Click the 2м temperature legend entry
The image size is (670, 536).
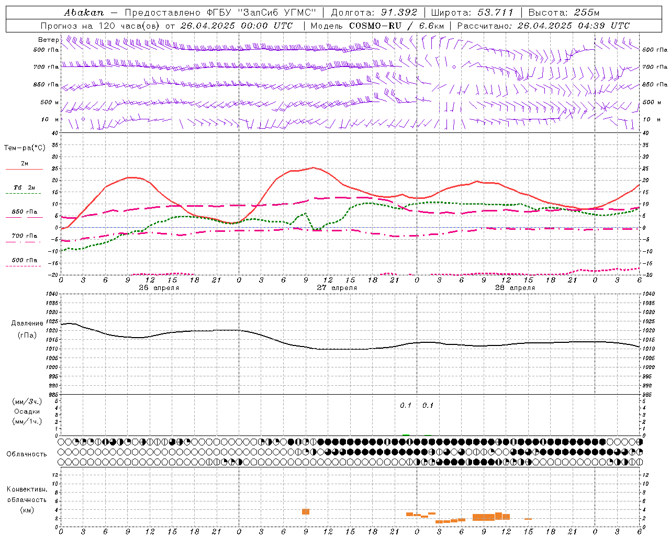pos(25,163)
